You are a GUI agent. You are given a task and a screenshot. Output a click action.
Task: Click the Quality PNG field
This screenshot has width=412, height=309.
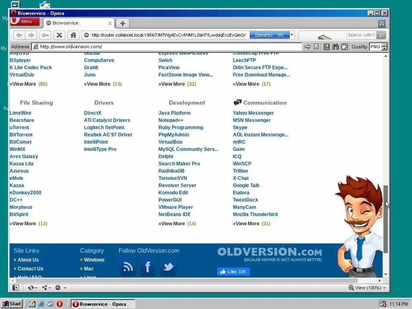375,47
